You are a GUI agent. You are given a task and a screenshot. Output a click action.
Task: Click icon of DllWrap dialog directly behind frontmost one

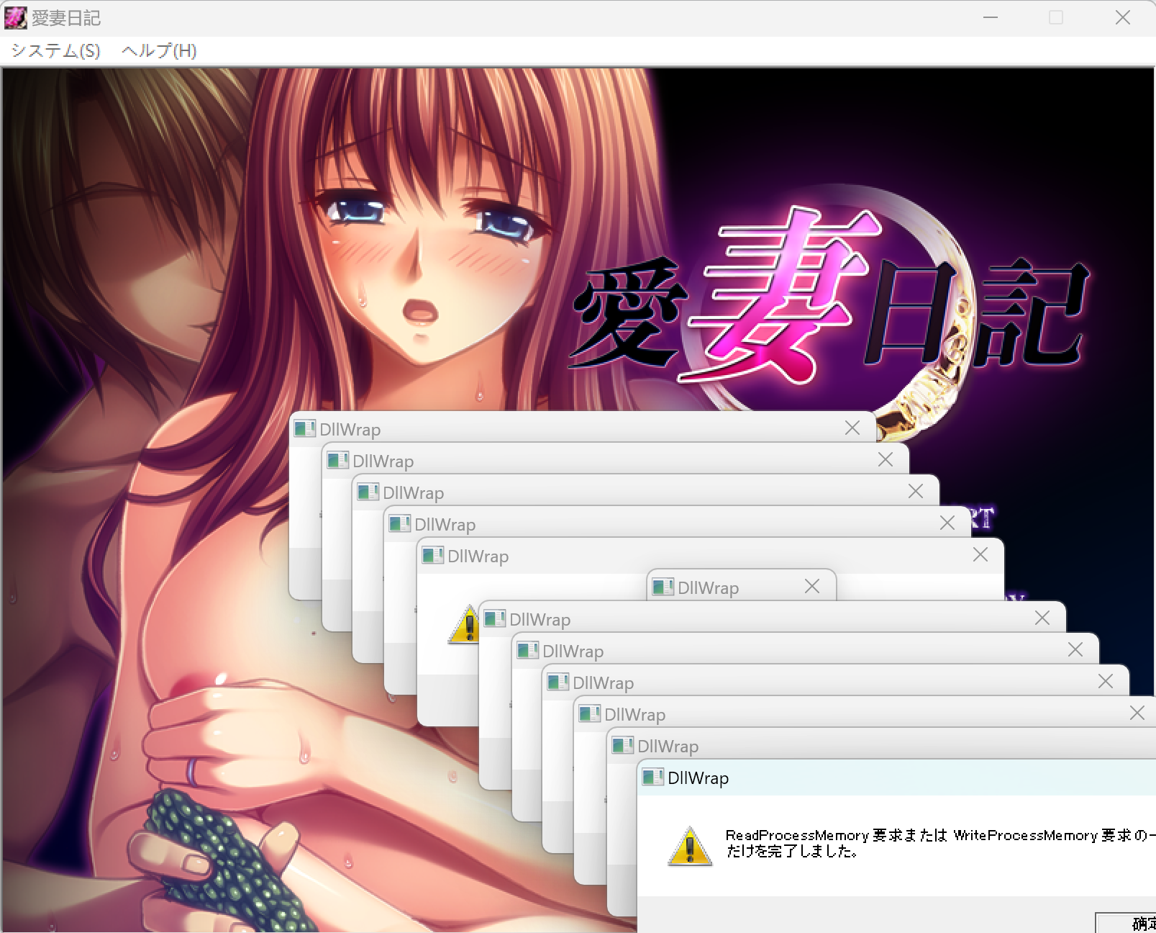point(622,746)
